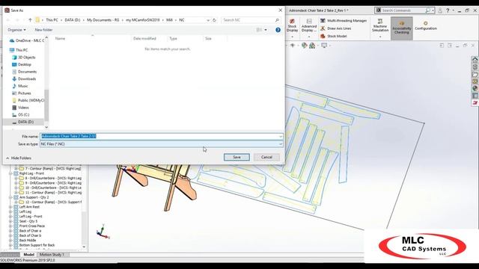Open the view options dropdown arrow
The height and width of the screenshot is (269, 479).
(266, 30)
